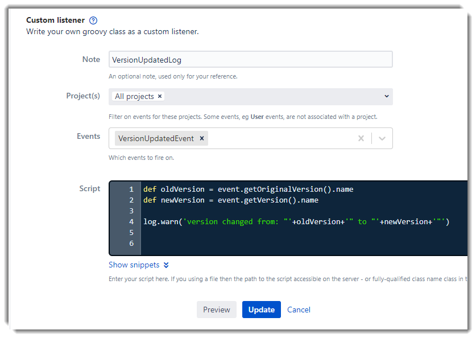The height and width of the screenshot is (338, 476).
Task: Remove the All projects tag
Action: pyautogui.click(x=160, y=96)
